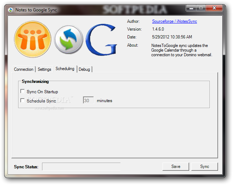Click the About description starting 'NotesToGoogle sync updates'
233x185 pixels.
[182, 50]
